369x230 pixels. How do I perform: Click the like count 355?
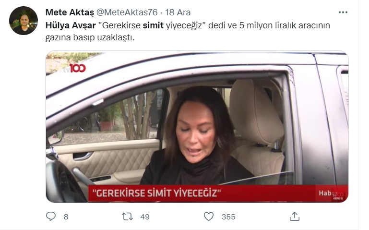[x=228, y=217]
